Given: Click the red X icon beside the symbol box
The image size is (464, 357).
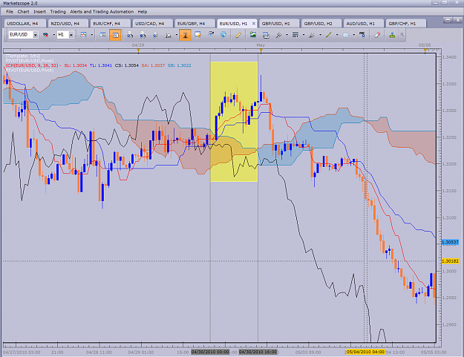Looking at the screenshot, I should click(x=46, y=35).
